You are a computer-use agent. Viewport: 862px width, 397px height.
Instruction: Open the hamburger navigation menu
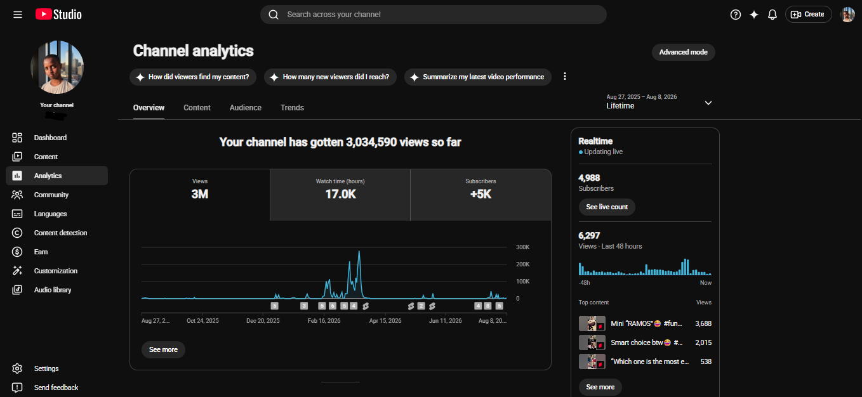point(18,15)
